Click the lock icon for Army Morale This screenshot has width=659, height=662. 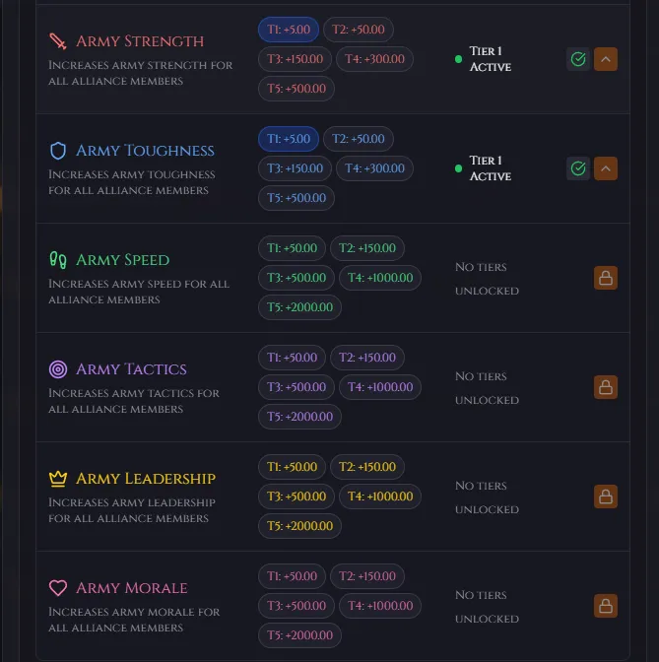[606, 606]
